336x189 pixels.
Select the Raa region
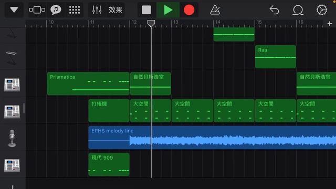click(276, 57)
